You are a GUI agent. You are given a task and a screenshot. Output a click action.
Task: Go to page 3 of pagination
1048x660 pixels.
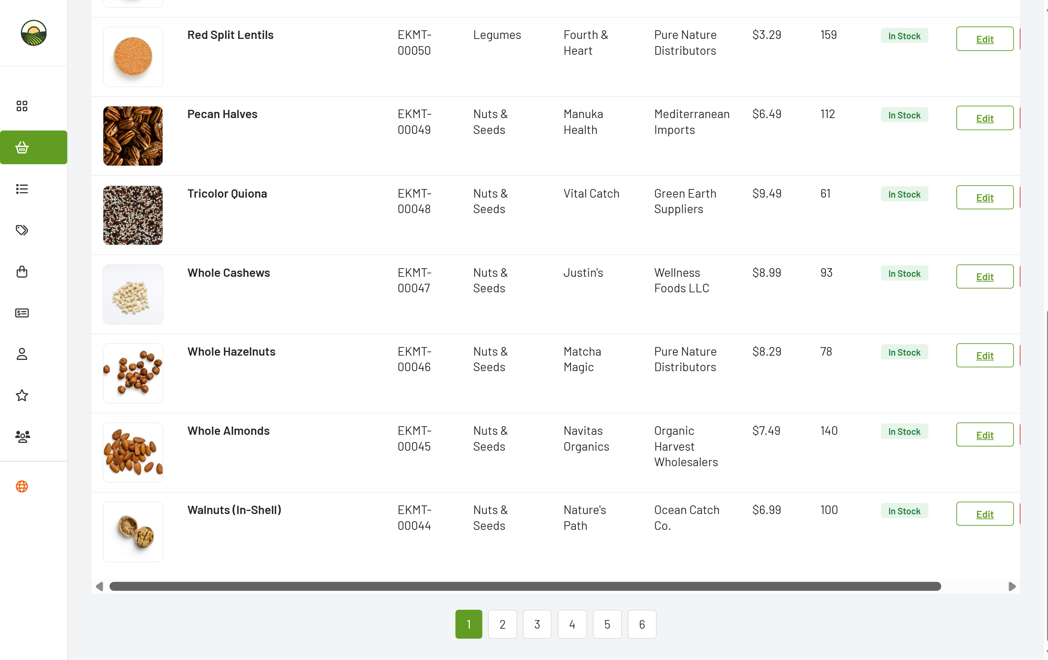point(537,624)
